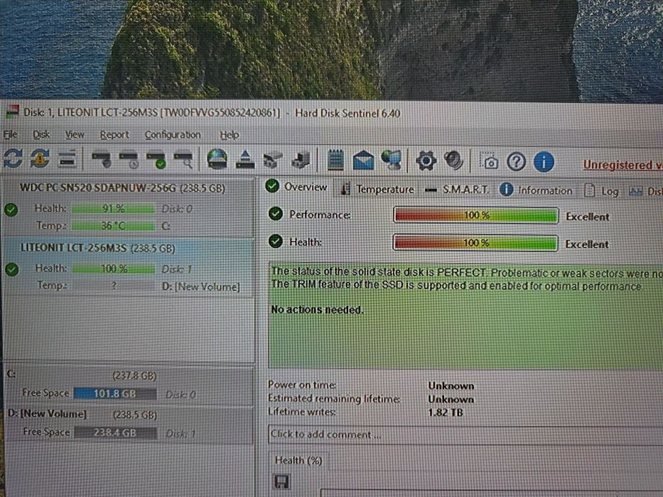
Task: Click the 36 °C temperature bar
Action: pyautogui.click(x=113, y=226)
